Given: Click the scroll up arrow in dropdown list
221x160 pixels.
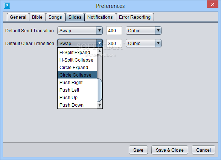Looking at the screenshot, I should pyautogui.click(x=100, y=51).
